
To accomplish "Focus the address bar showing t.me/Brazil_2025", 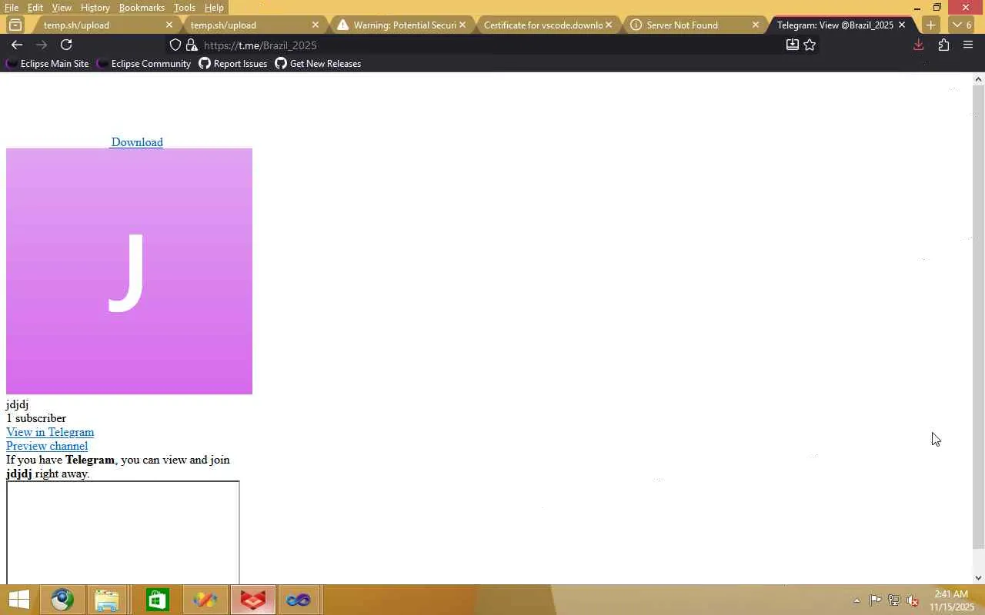I will click(492, 45).
